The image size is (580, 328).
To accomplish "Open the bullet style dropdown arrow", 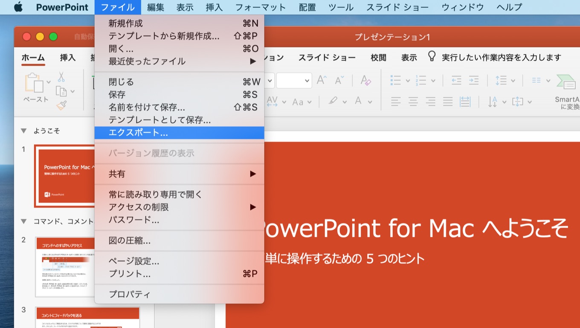I will (407, 81).
